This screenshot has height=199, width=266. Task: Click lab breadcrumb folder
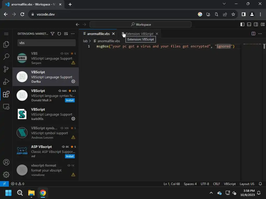pyautogui.click(x=85, y=41)
